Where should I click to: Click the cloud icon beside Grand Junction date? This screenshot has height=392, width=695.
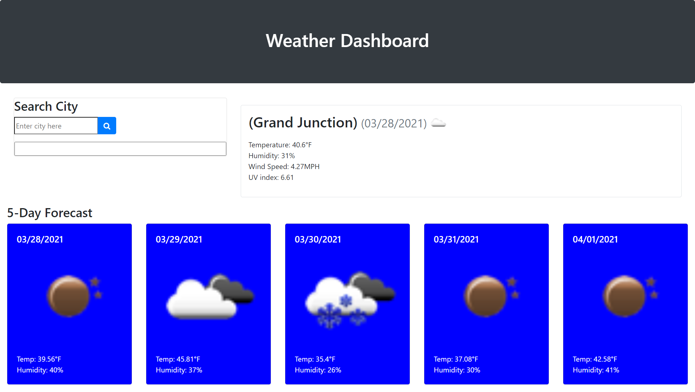click(x=438, y=123)
